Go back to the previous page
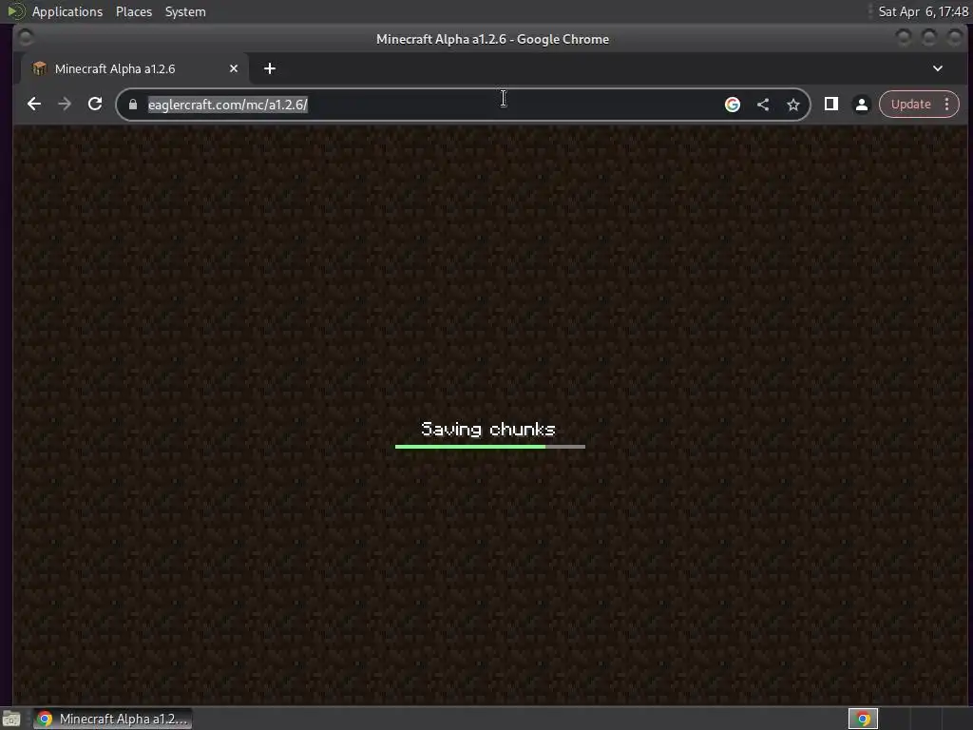The width and height of the screenshot is (973, 730). tap(34, 105)
